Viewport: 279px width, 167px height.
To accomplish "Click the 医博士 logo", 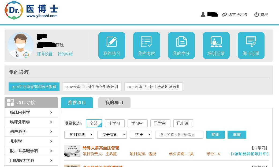I will click(31, 10).
